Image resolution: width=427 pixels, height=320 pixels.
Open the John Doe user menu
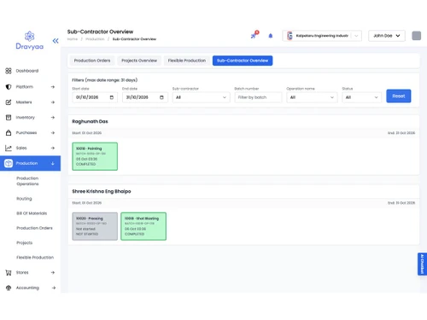387,36
